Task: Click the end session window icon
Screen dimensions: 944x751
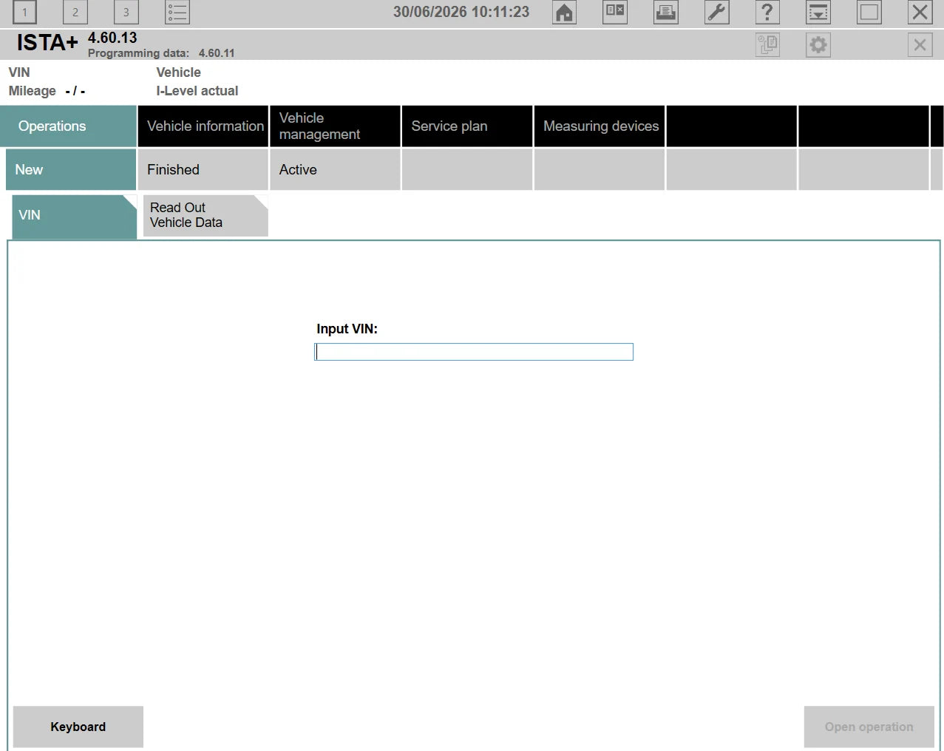Action: (x=615, y=12)
